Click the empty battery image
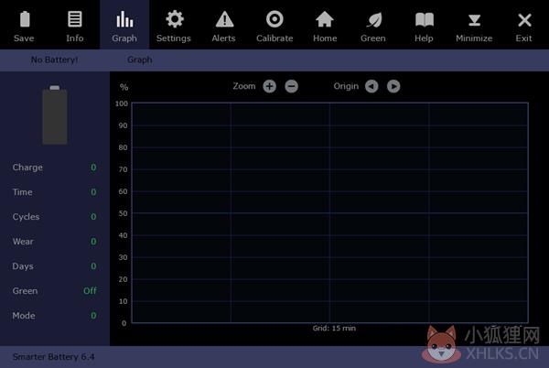The height and width of the screenshot is (368, 549). click(55, 114)
